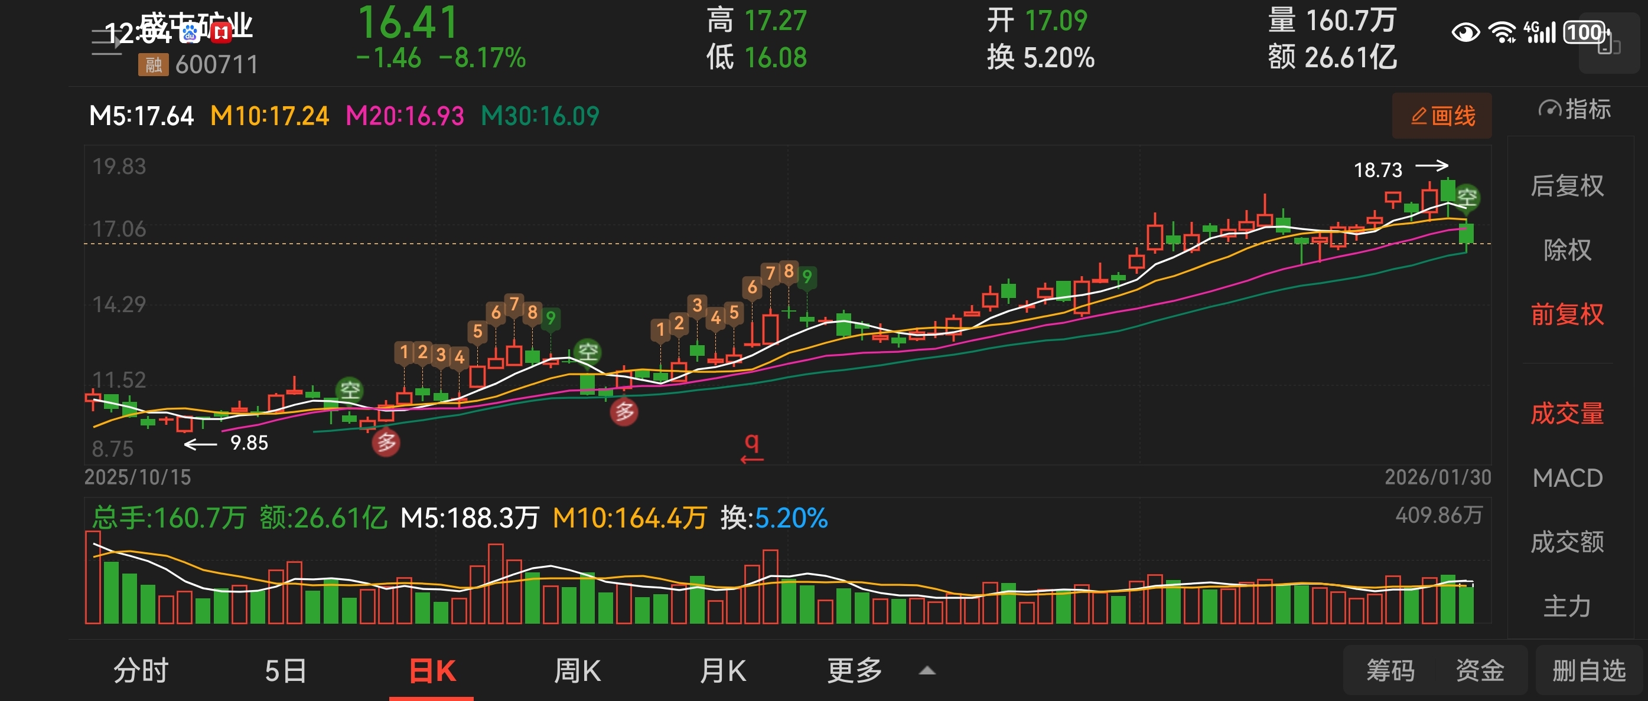The height and width of the screenshot is (701, 1648).
Task: Tap the 筹码 chip distribution option
Action: (x=1389, y=671)
